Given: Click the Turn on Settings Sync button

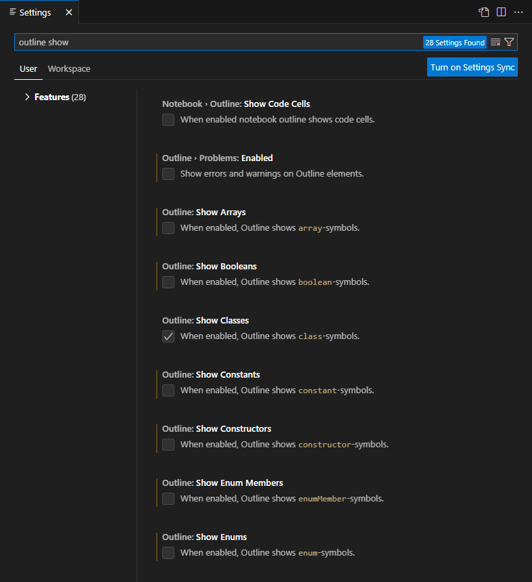Looking at the screenshot, I should 472,67.
